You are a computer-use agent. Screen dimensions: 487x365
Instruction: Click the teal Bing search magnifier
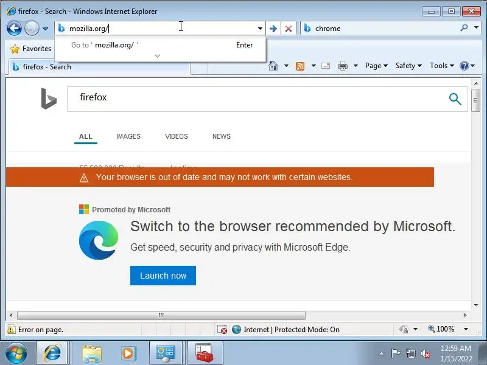(455, 99)
